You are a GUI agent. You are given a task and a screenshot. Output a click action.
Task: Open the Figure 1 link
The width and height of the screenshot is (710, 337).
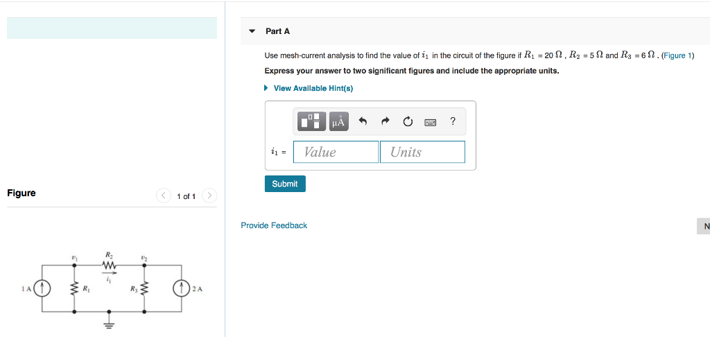point(677,55)
